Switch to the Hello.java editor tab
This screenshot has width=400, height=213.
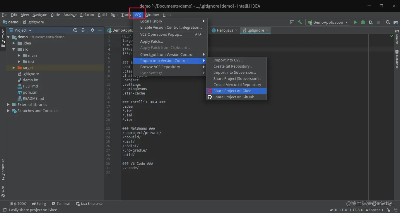[x=225, y=30]
